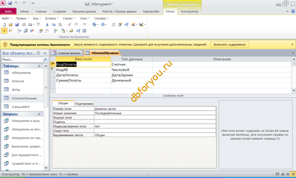Collapse navigation pane with double chevron
This screenshot has width=296, height=178.
click(x=45, y=53)
